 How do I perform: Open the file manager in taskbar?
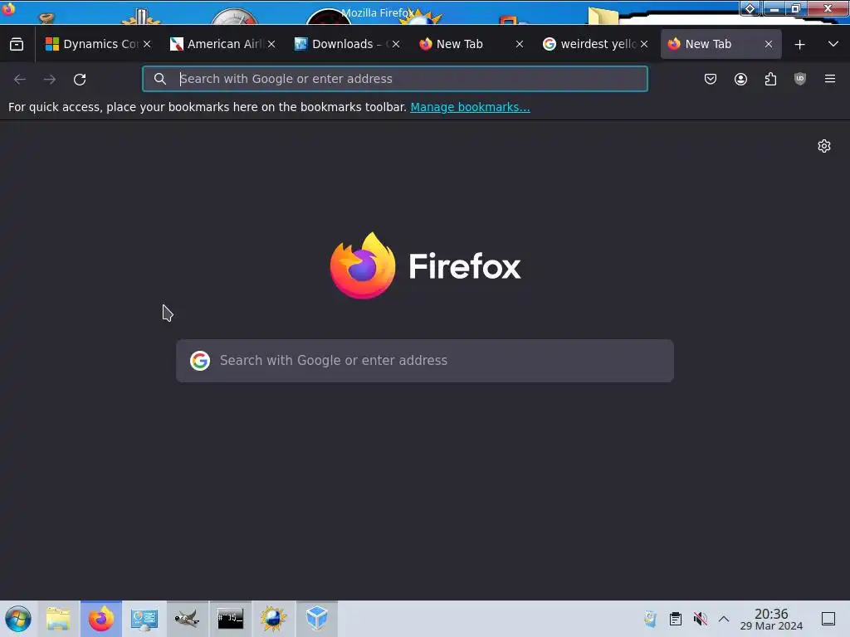point(58,619)
